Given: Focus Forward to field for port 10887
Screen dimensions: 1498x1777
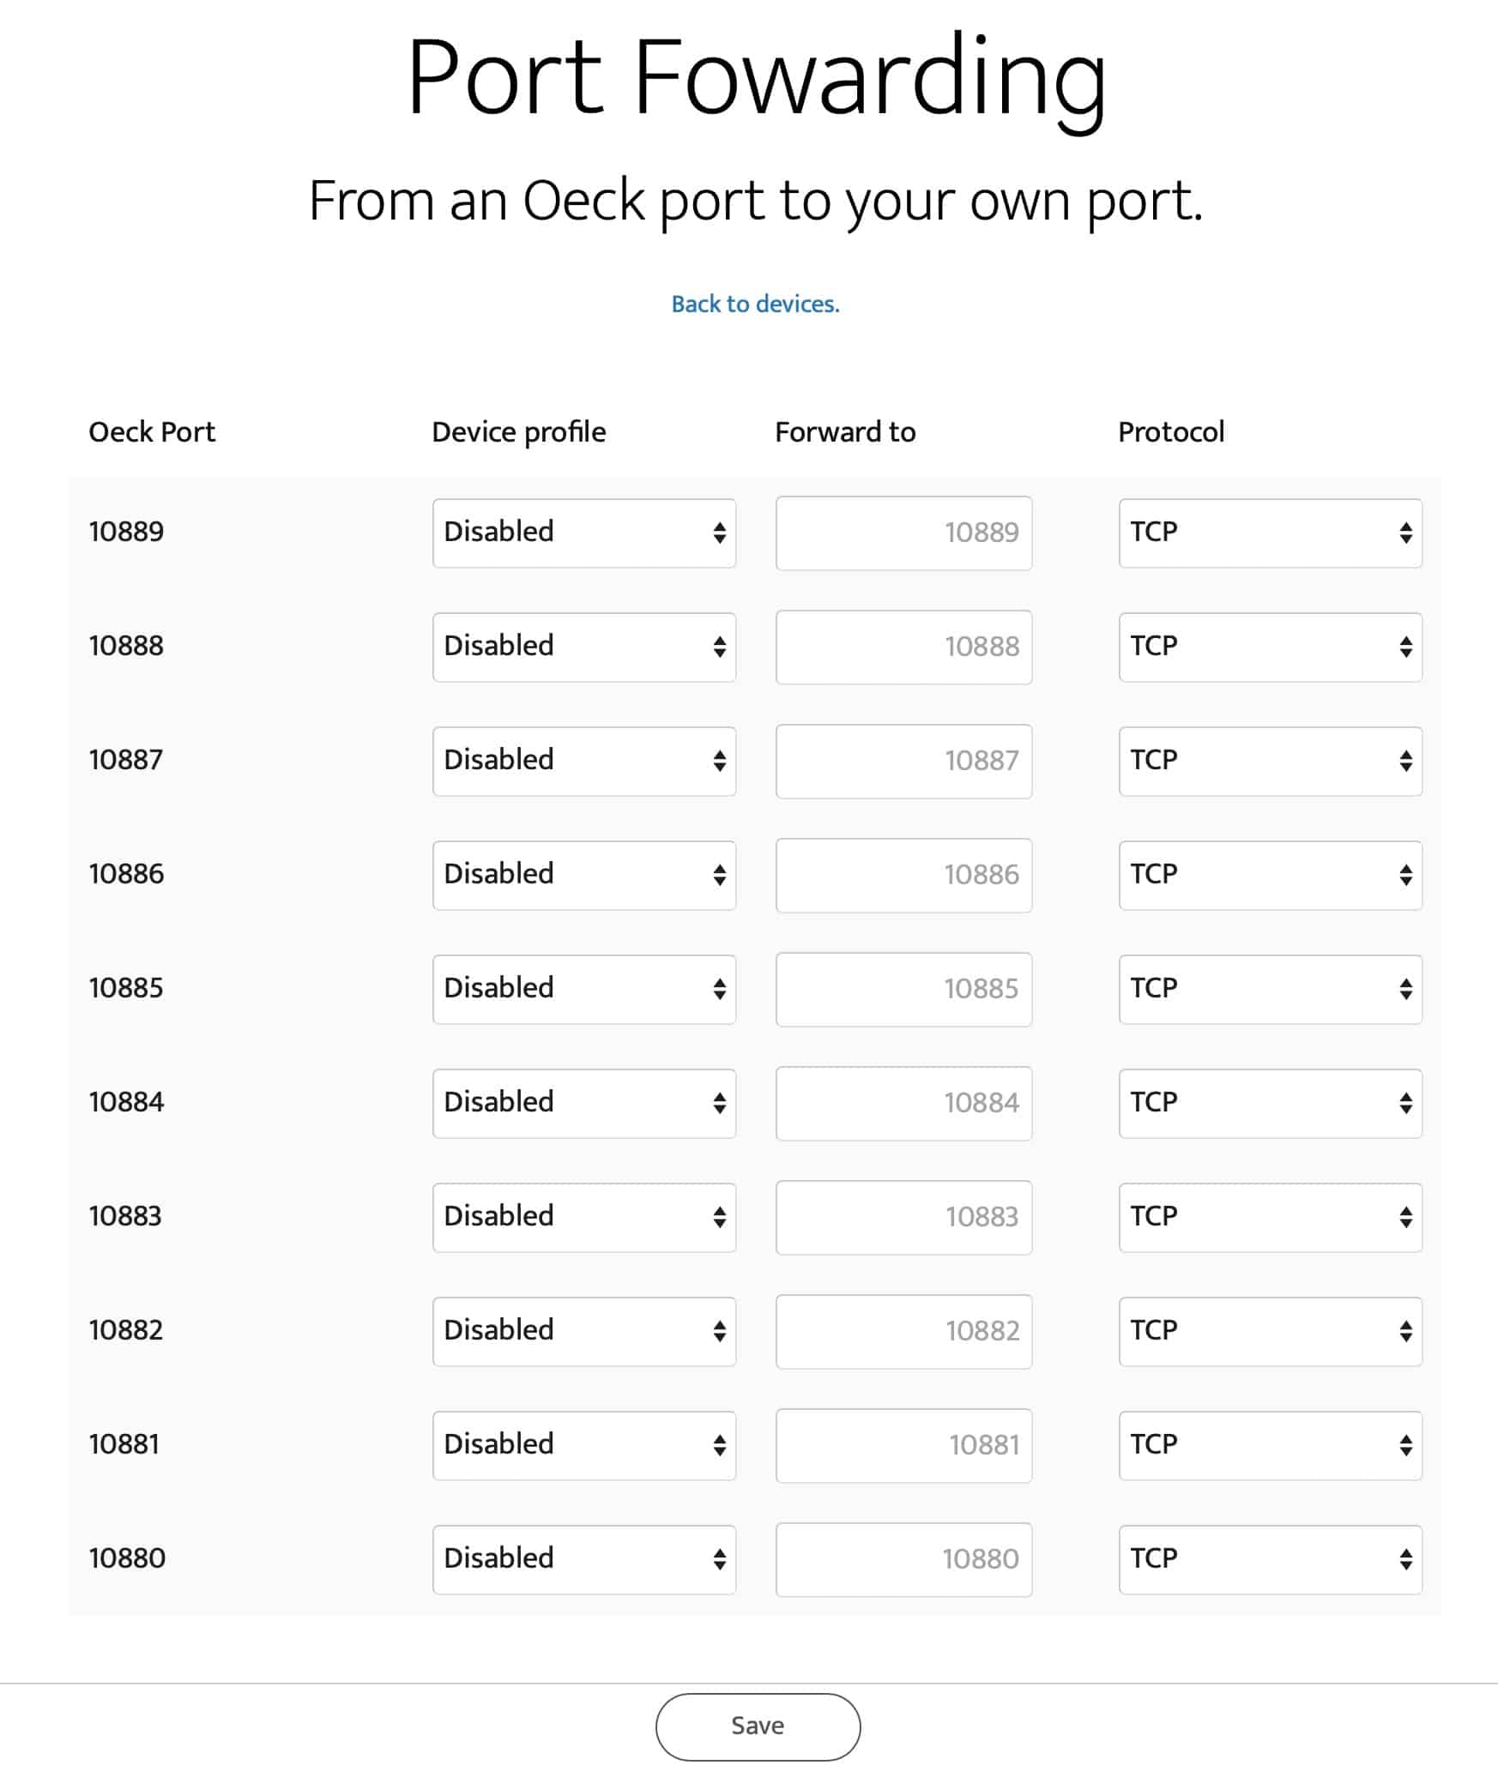Looking at the screenshot, I should tap(903, 761).
